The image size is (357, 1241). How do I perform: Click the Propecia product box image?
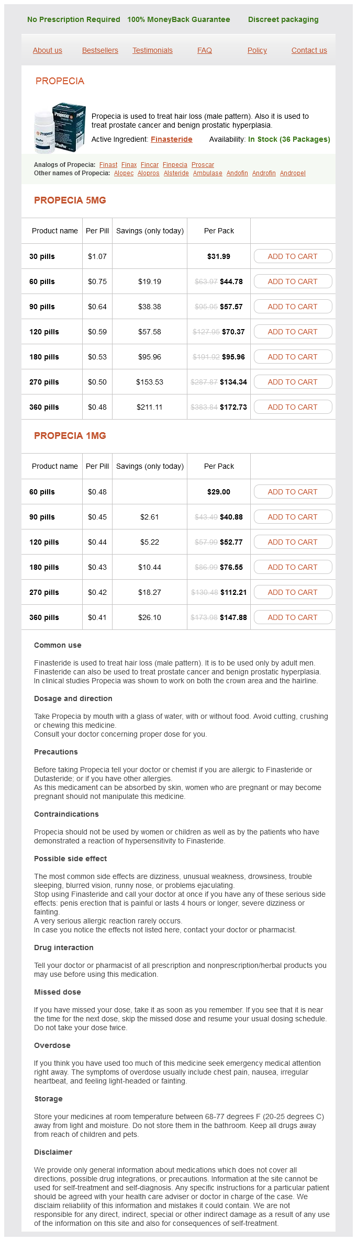59,127
